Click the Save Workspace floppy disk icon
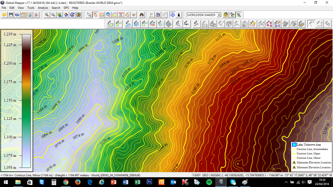This screenshot has width=333, height=187. pos(11,15)
